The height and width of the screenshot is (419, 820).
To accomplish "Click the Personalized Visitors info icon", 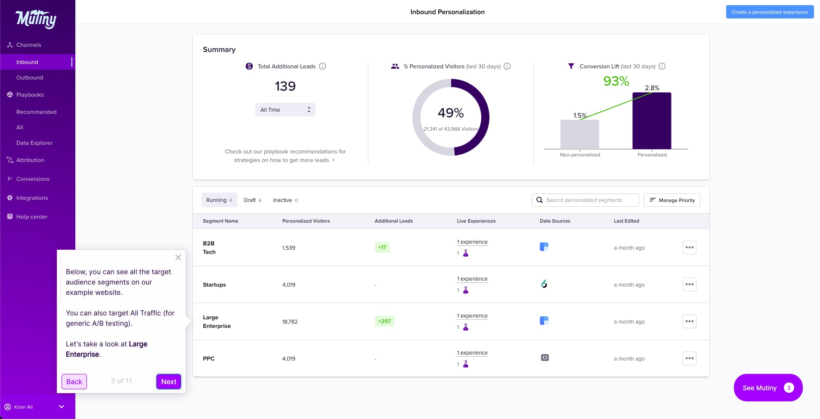I will [507, 66].
